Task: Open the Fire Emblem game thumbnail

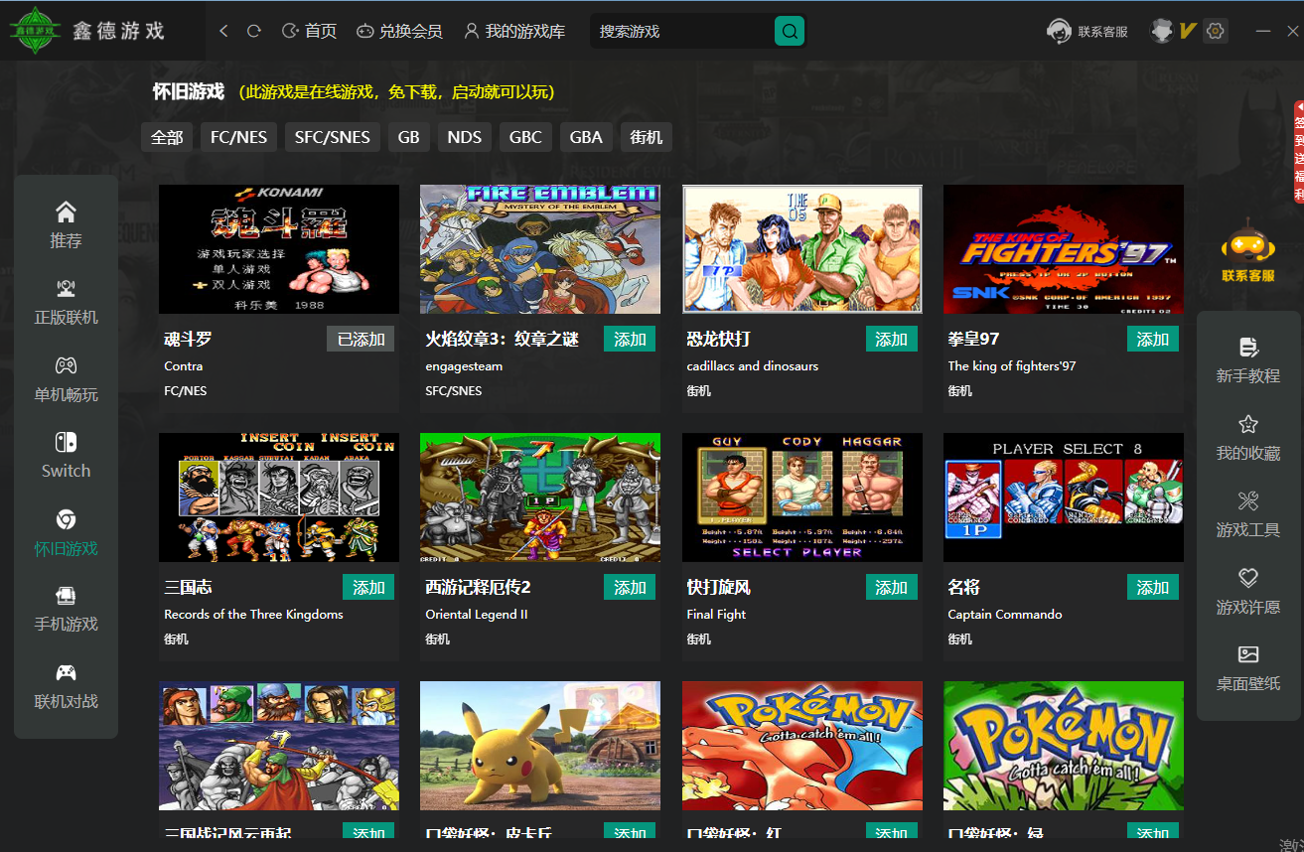Action: point(540,249)
